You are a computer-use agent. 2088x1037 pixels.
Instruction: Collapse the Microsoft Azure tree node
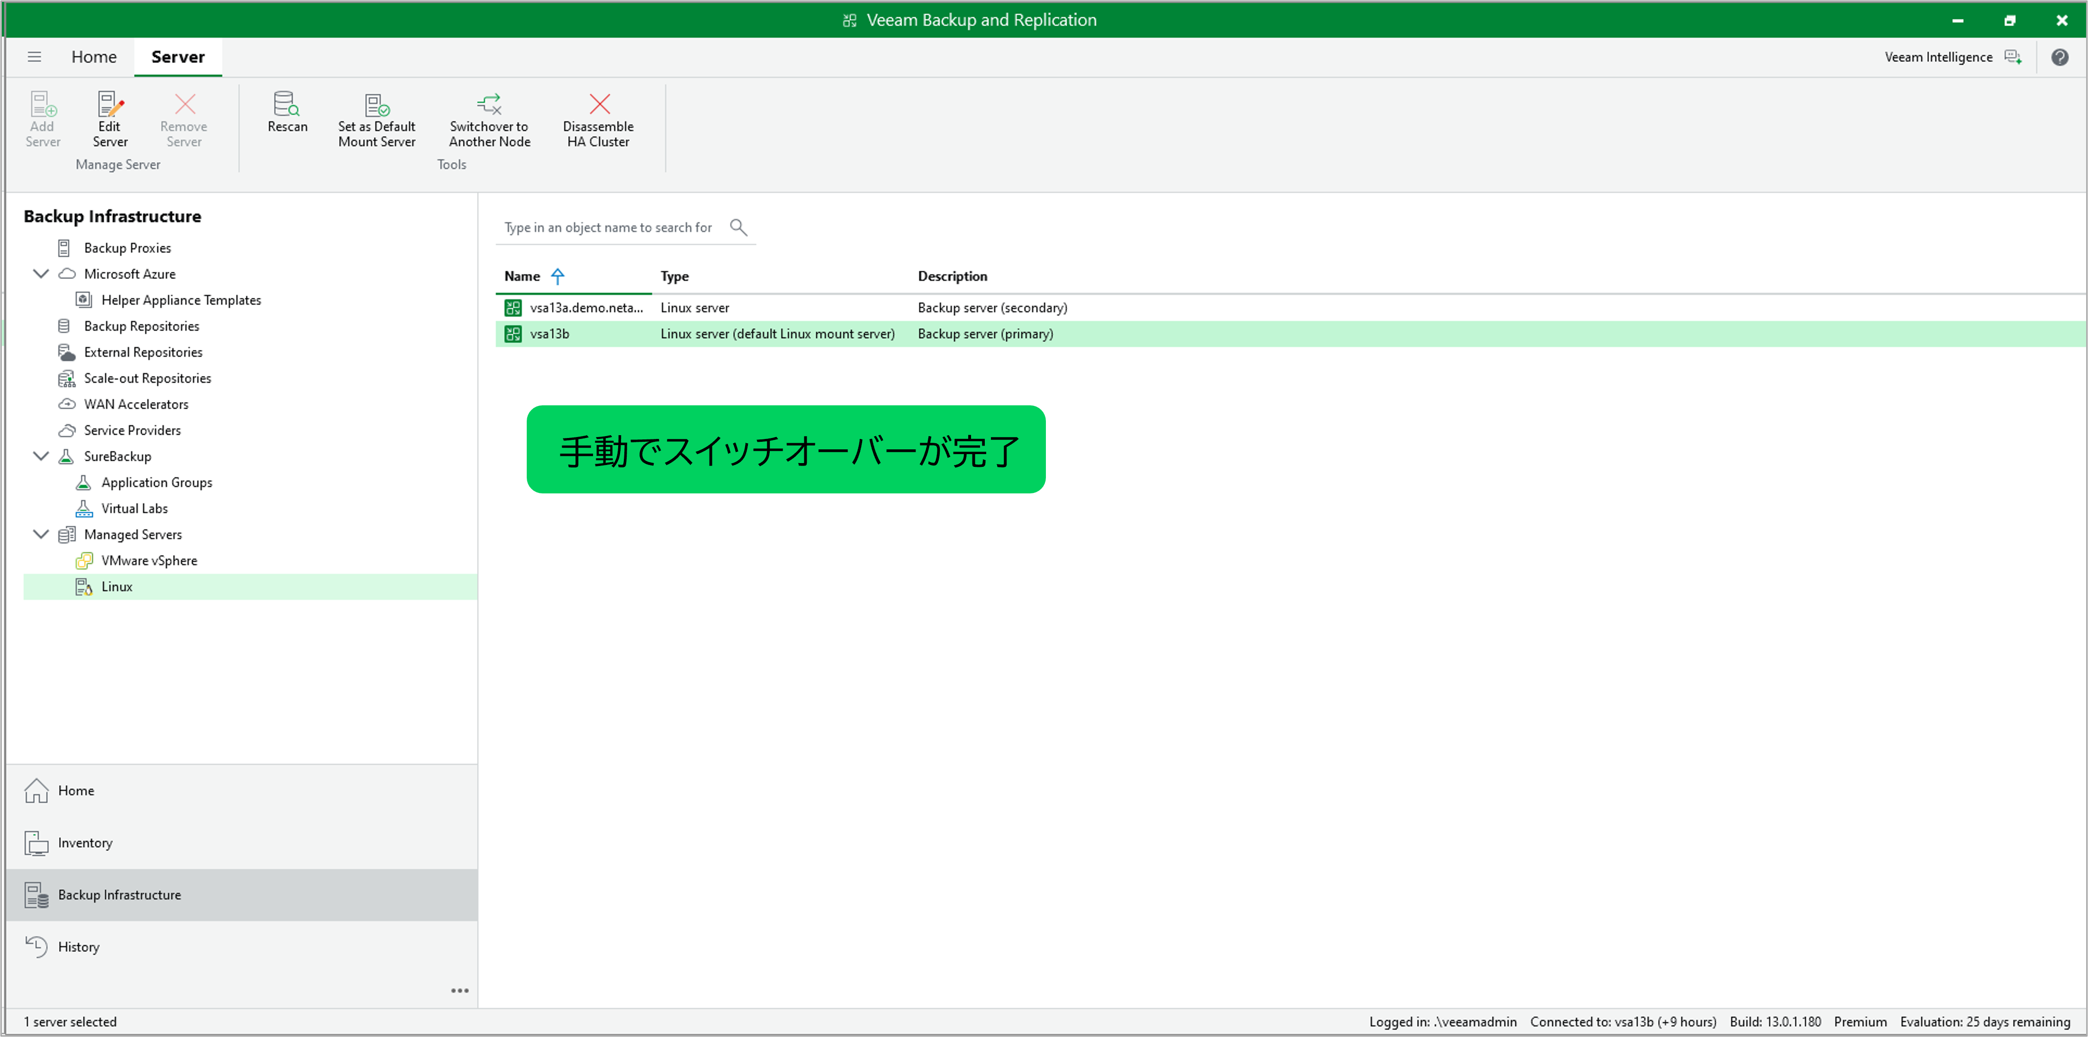coord(41,274)
